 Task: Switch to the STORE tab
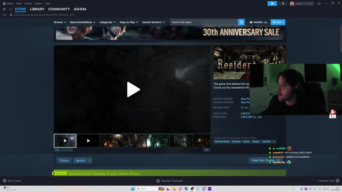coord(20,9)
